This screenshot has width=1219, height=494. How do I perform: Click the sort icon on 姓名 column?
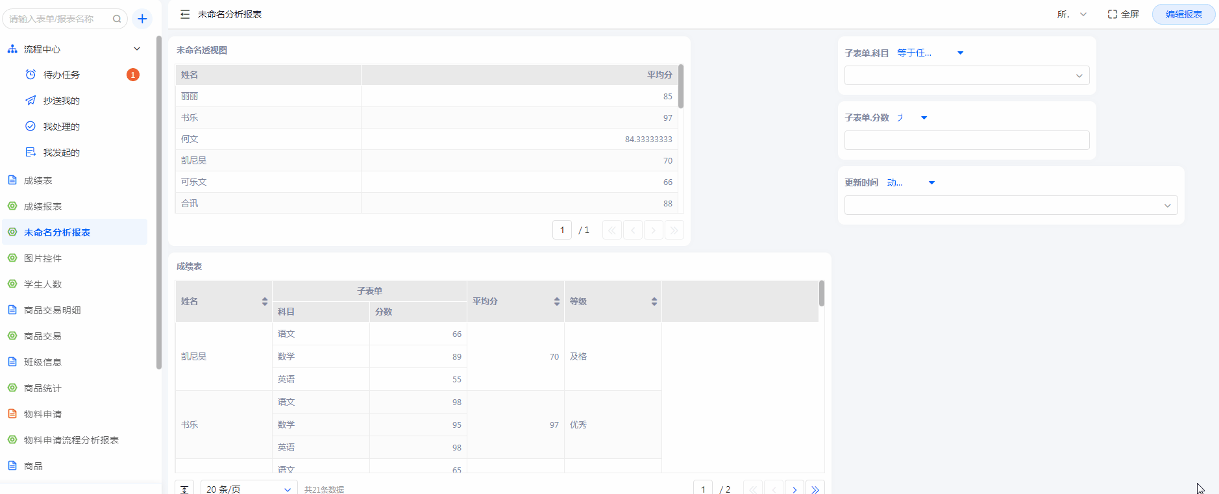[x=265, y=301]
